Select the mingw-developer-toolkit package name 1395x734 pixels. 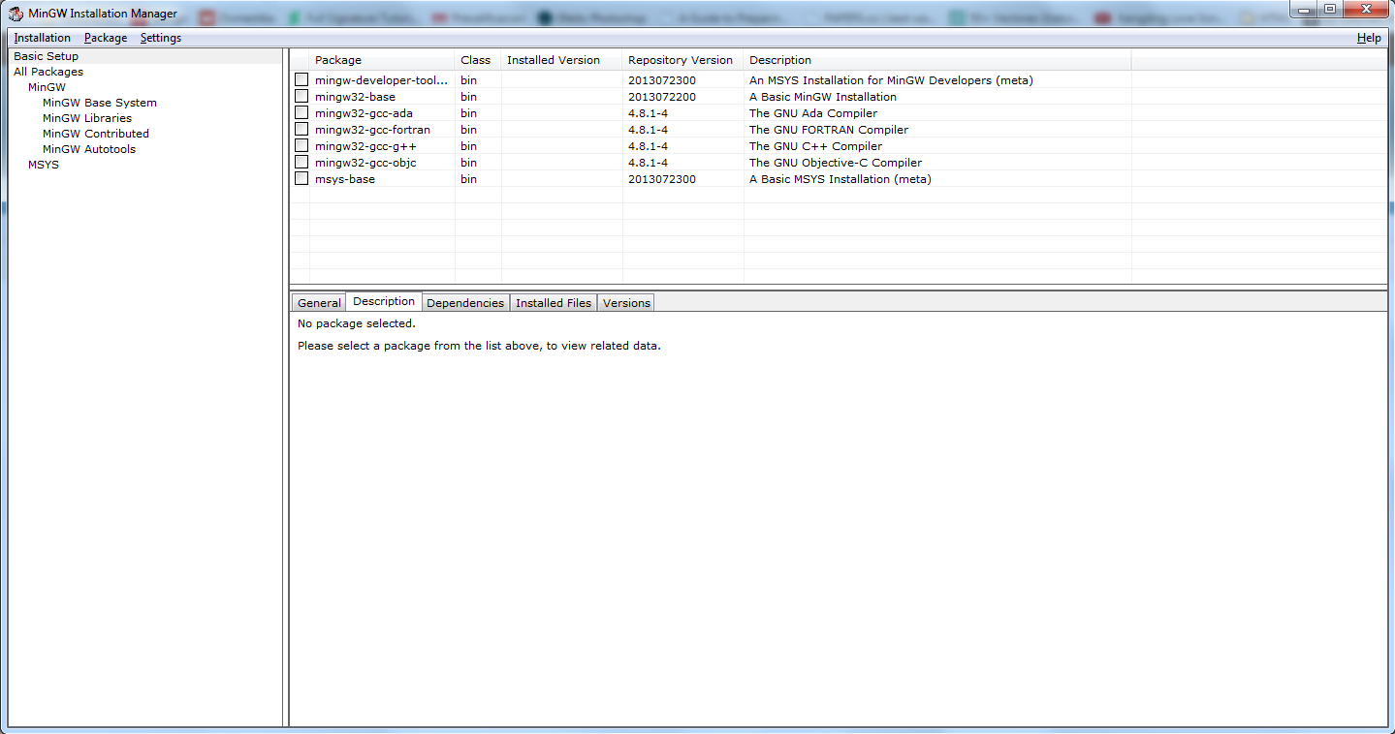point(382,80)
